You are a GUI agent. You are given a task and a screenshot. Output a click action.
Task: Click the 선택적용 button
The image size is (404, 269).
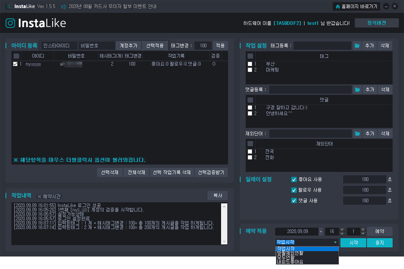click(155, 46)
